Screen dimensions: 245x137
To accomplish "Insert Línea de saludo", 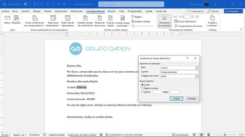I will tap(110, 21).
